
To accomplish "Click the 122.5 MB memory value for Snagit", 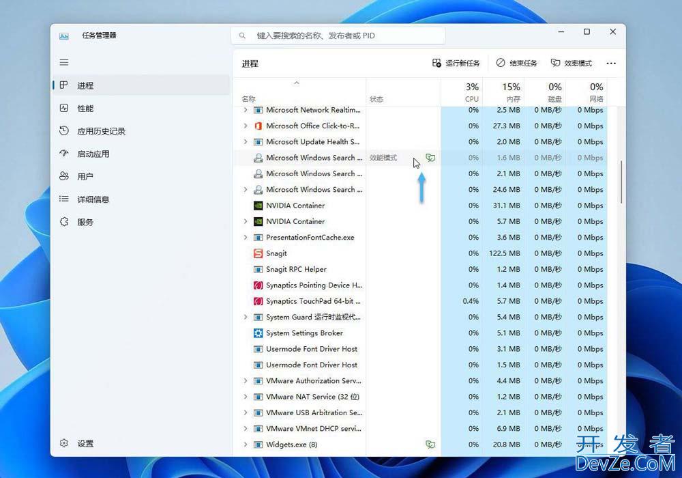I will pyautogui.click(x=505, y=253).
